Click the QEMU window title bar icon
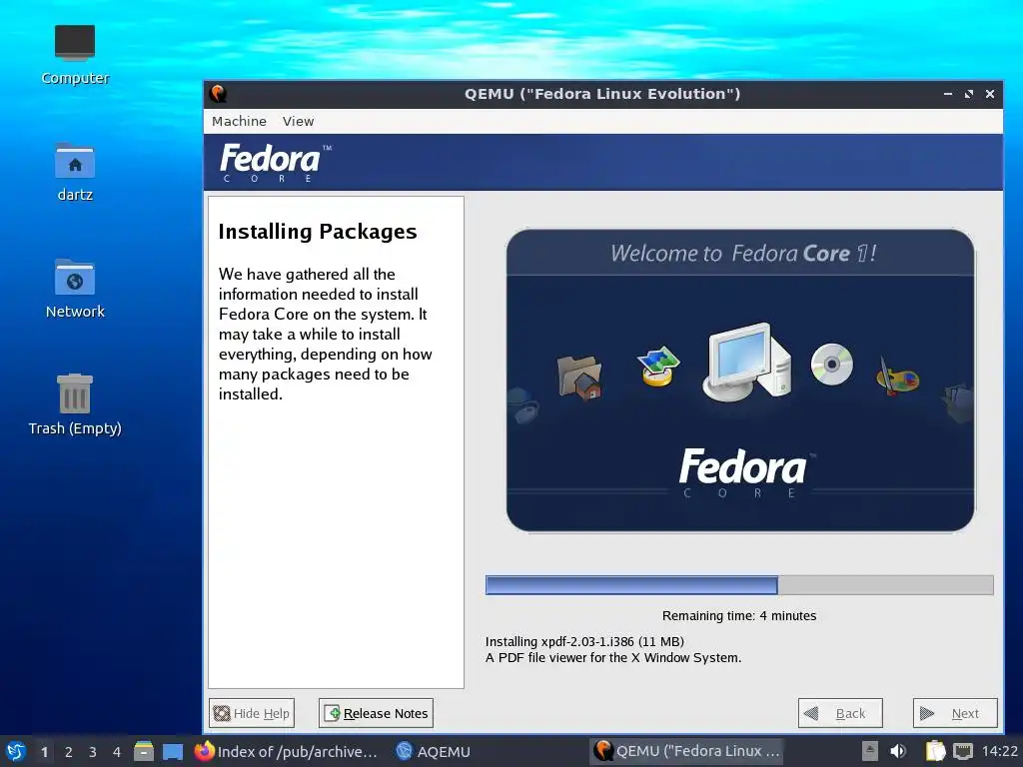This screenshot has height=767, width=1023. [218, 94]
